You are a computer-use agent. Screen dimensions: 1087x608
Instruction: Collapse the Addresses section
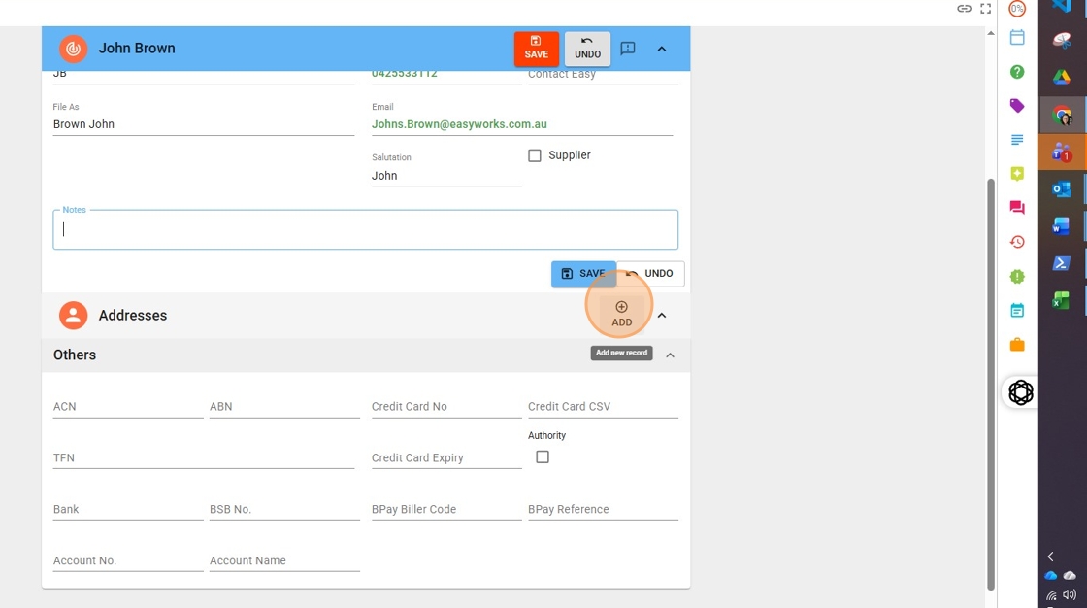coord(662,316)
